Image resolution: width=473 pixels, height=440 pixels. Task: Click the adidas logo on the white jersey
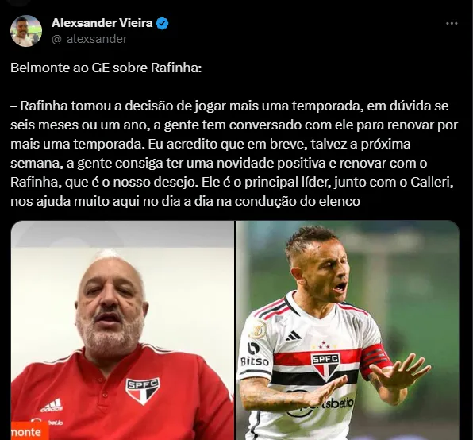click(293, 336)
